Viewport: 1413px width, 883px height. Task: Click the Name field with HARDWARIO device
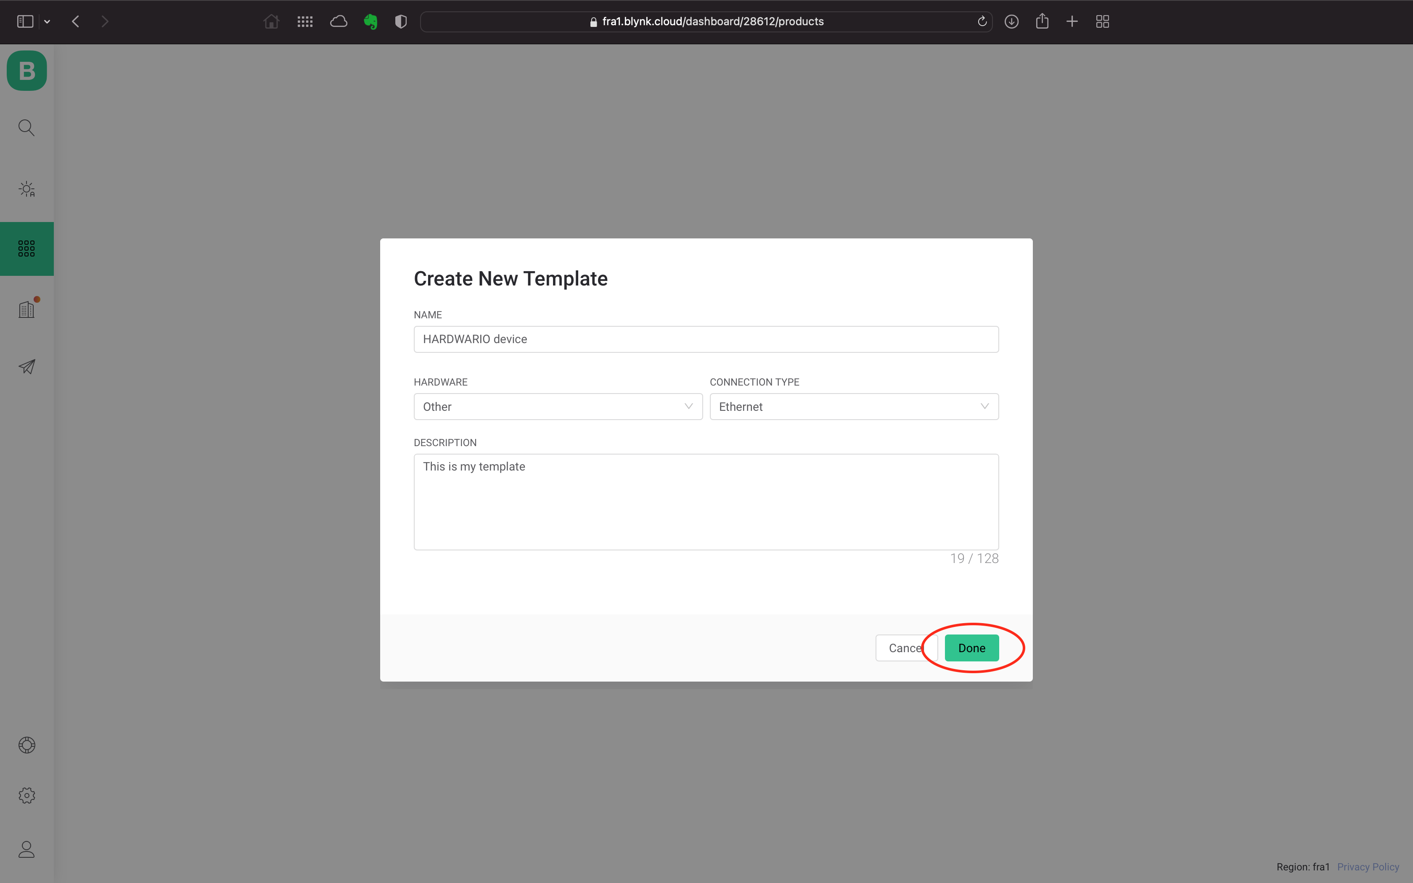(x=706, y=339)
